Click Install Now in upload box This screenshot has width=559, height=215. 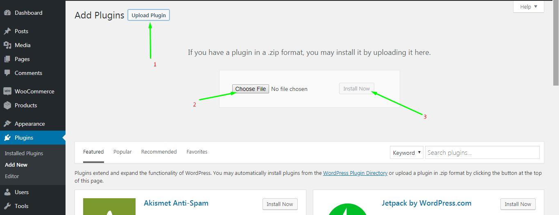[356, 88]
